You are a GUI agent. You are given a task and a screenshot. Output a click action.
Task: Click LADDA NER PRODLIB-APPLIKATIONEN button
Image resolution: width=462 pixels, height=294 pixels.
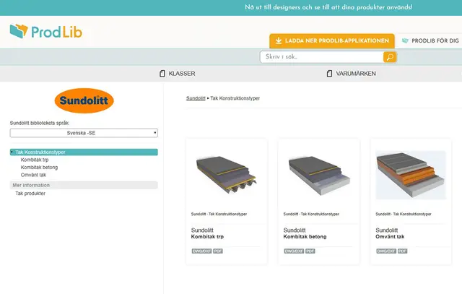[332, 40]
